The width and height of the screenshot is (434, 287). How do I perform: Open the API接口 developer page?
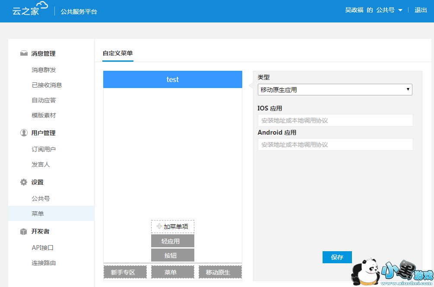[x=42, y=248]
